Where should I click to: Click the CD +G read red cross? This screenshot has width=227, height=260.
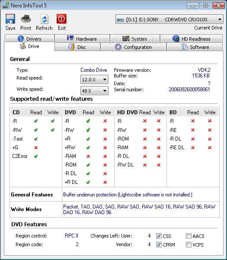click(x=36, y=148)
